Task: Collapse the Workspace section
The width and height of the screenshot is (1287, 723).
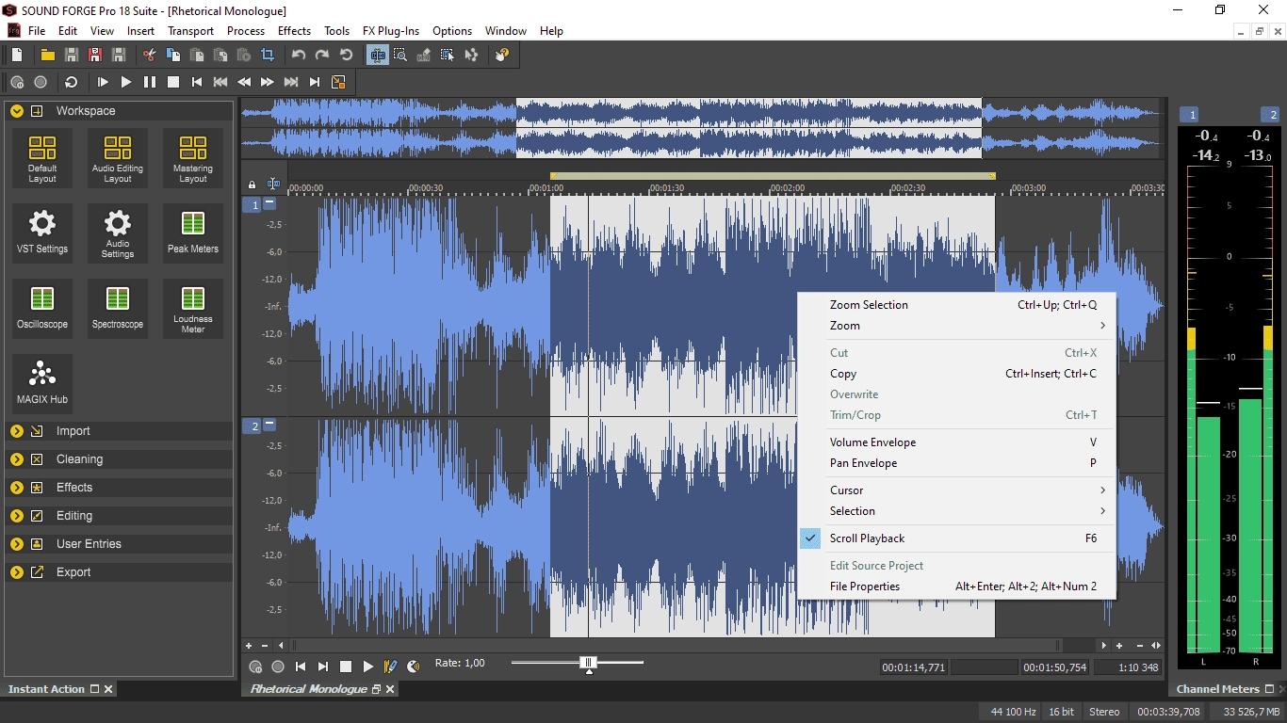Action: (x=16, y=111)
